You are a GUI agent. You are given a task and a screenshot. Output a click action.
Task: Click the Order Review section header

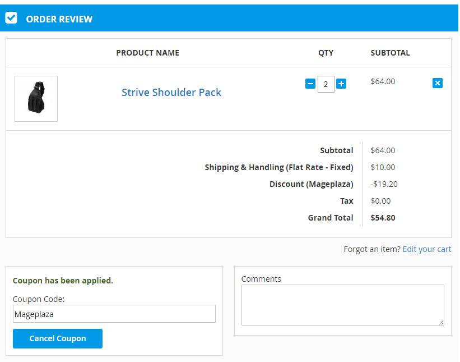pos(59,19)
